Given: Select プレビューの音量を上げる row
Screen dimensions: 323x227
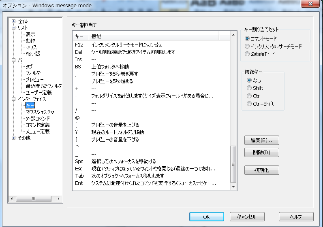Looking at the screenshot, I should [x=152, y=125].
